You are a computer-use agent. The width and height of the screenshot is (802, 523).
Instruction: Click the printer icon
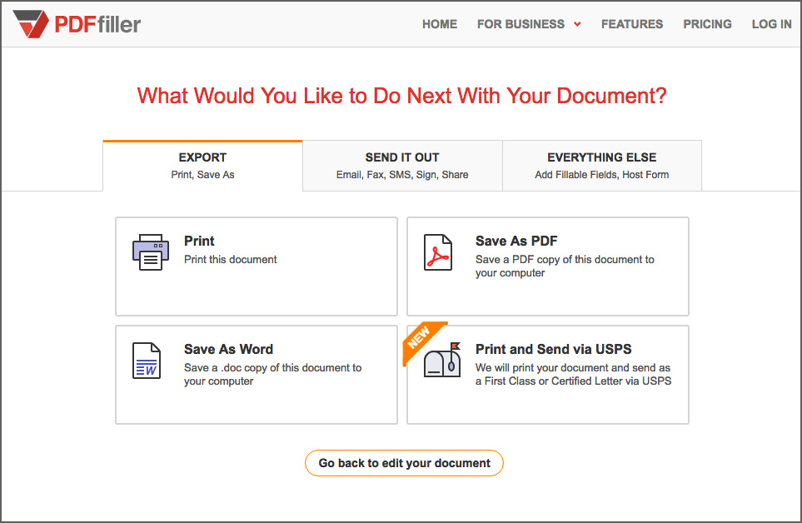click(x=151, y=252)
